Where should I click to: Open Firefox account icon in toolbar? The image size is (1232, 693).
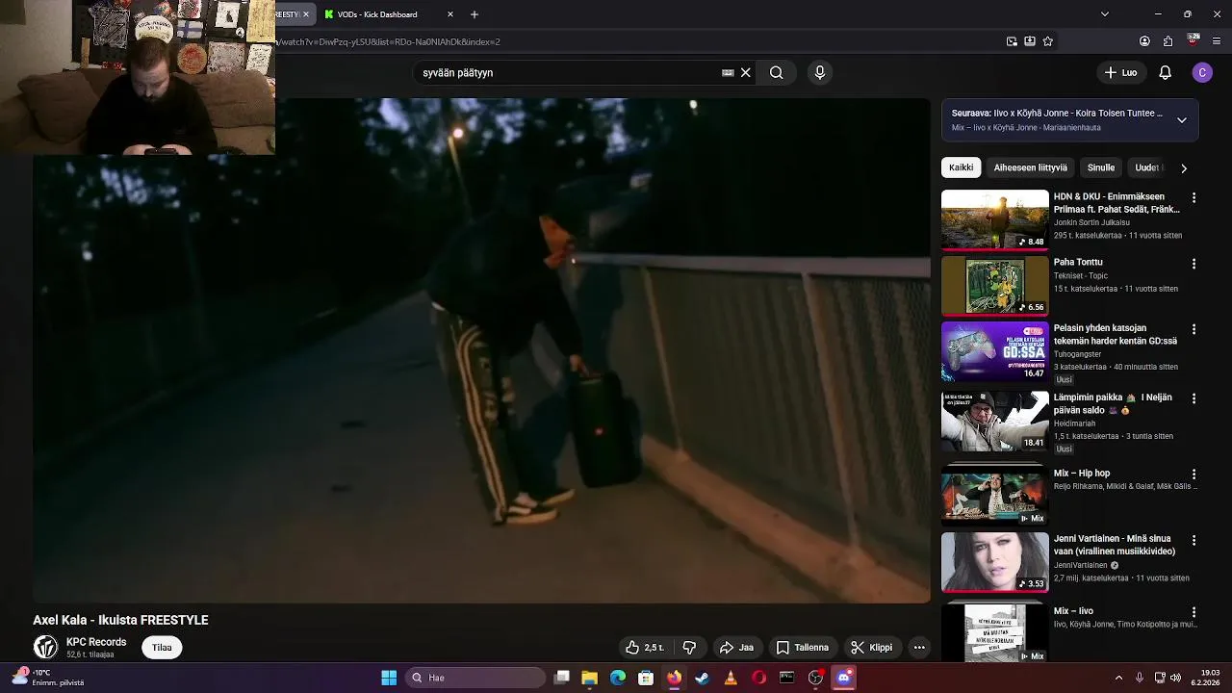pos(1144,41)
